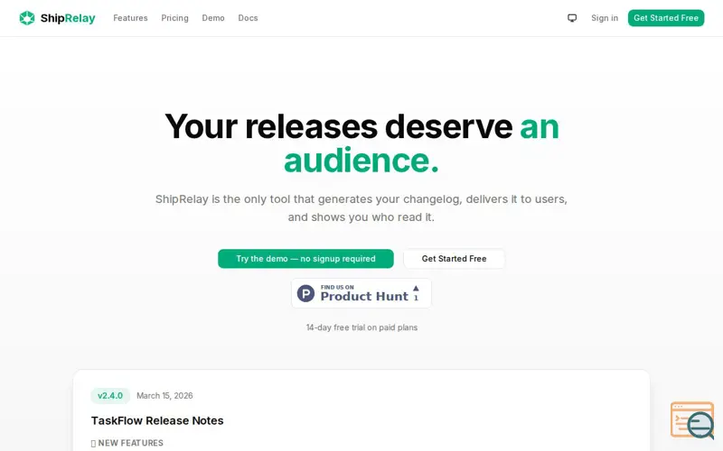The image size is (723, 451).
Task: Click the NEW FEATURES section label
Action: pos(130,443)
